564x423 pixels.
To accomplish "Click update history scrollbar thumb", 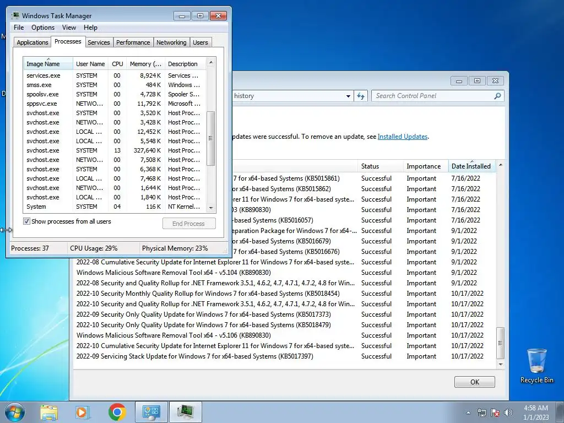I will pyautogui.click(x=500, y=343).
